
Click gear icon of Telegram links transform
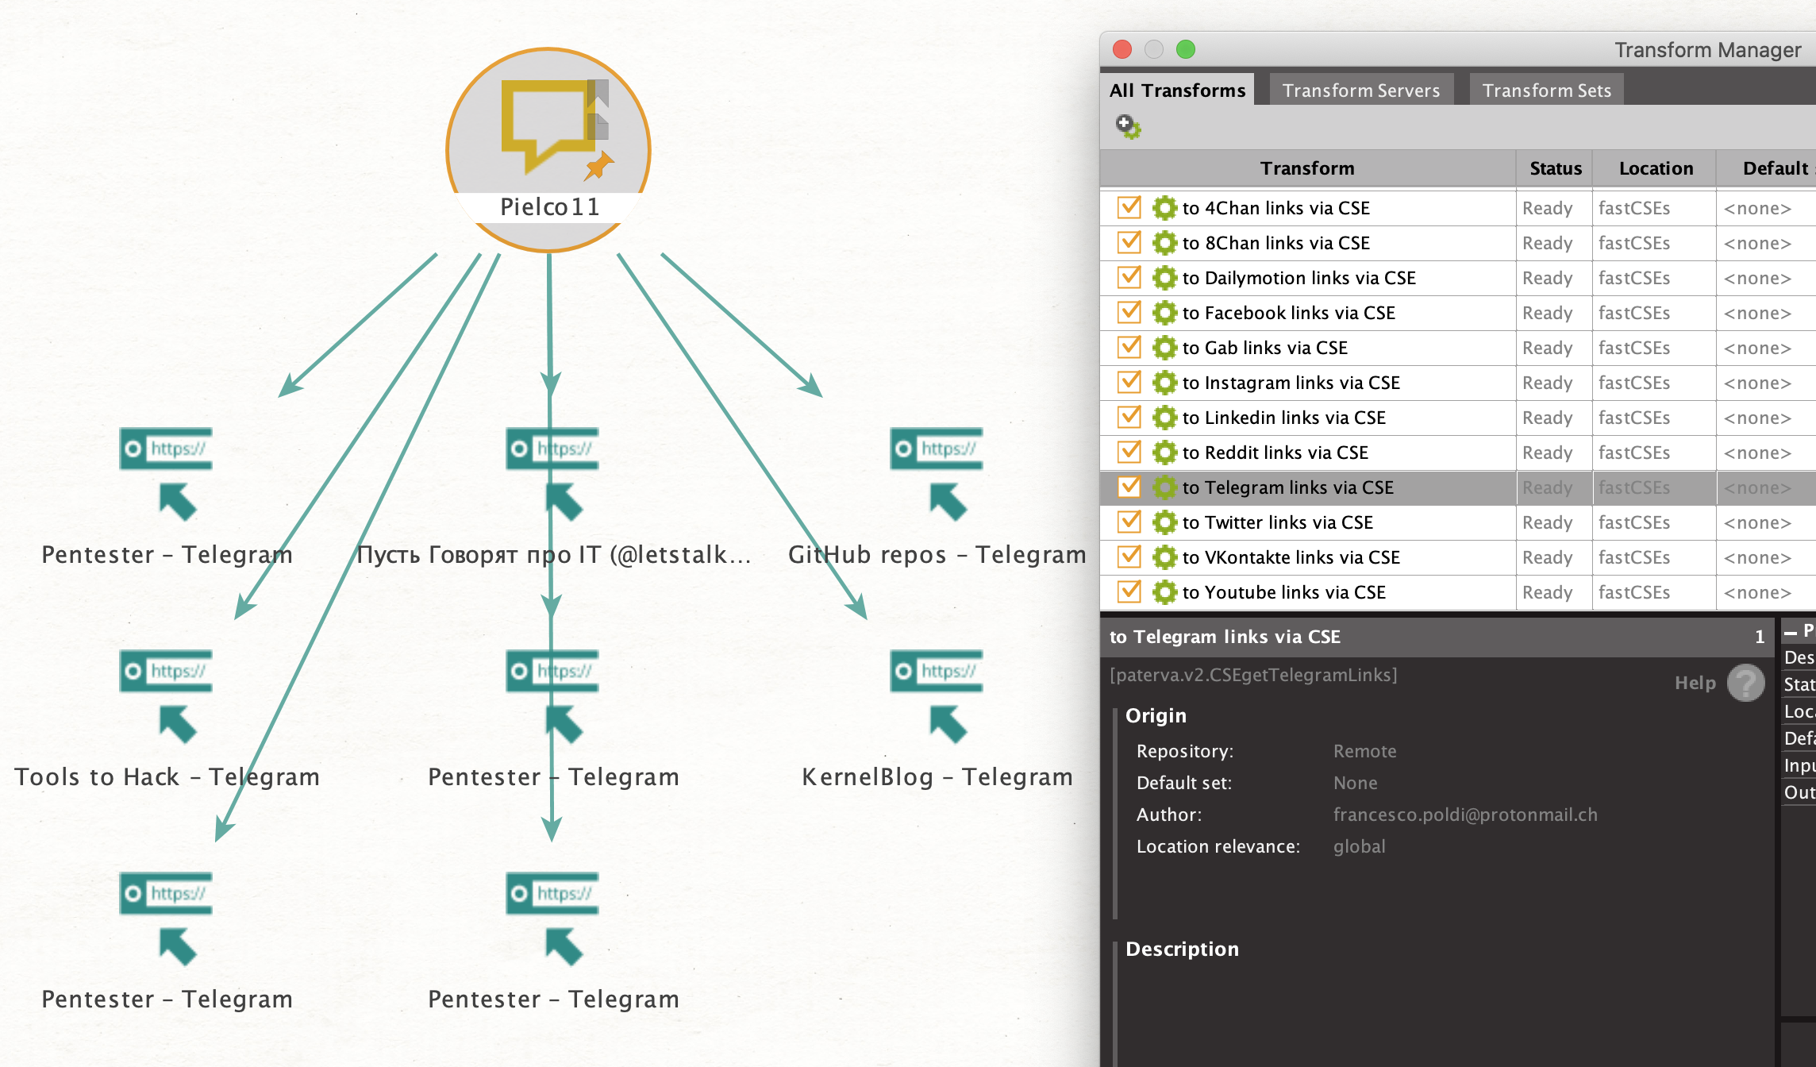pos(1164,487)
